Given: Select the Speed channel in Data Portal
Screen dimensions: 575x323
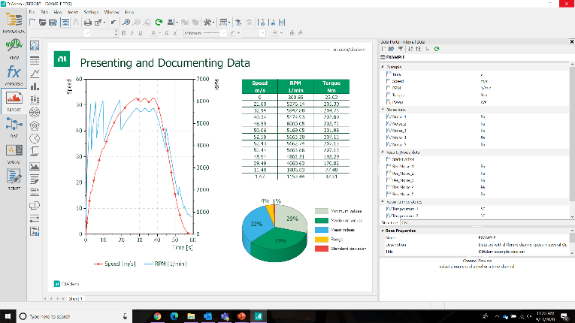Looking at the screenshot, I should pyautogui.click(x=398, y=81).
